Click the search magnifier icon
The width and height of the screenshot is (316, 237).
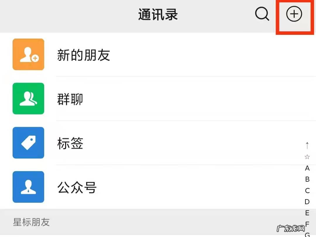point(262,13)
